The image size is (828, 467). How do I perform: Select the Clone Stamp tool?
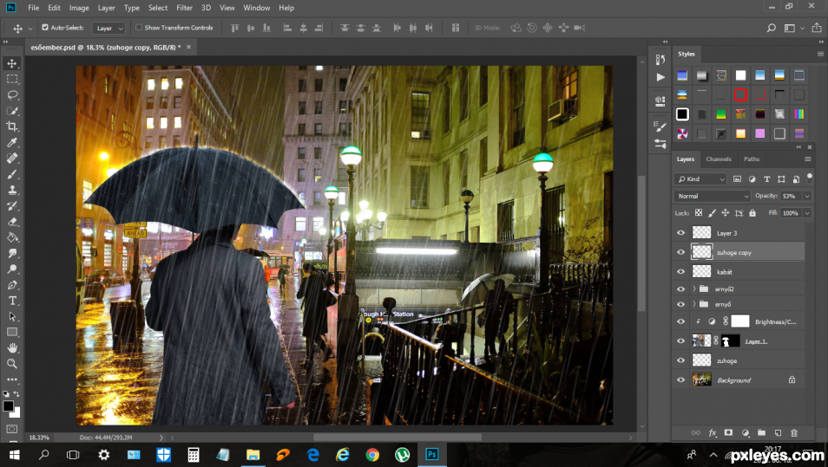pos(12,190)
